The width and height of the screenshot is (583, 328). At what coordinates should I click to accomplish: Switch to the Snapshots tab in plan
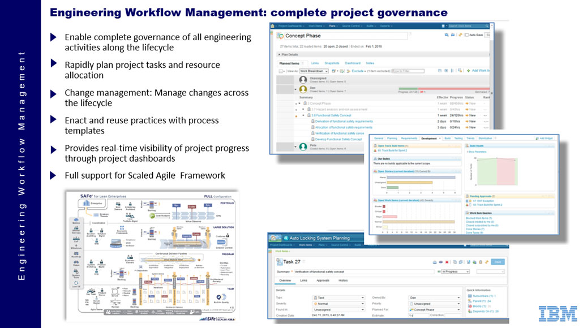point(332,63)
